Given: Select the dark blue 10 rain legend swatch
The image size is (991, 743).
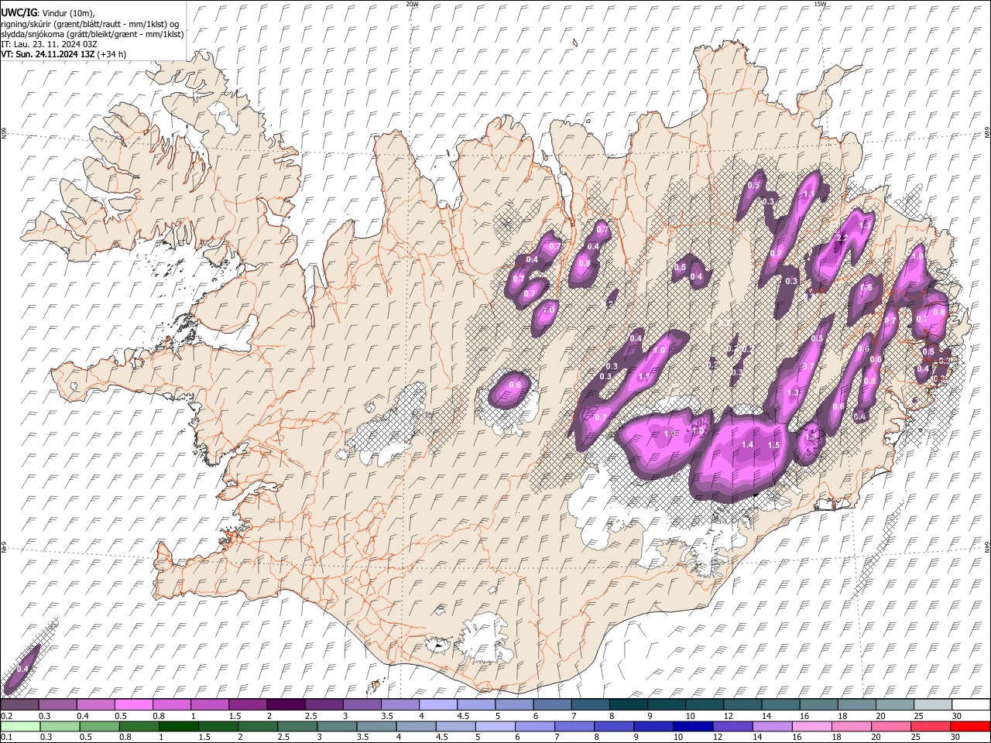Looking at the screenshot, I should (693, 726).
